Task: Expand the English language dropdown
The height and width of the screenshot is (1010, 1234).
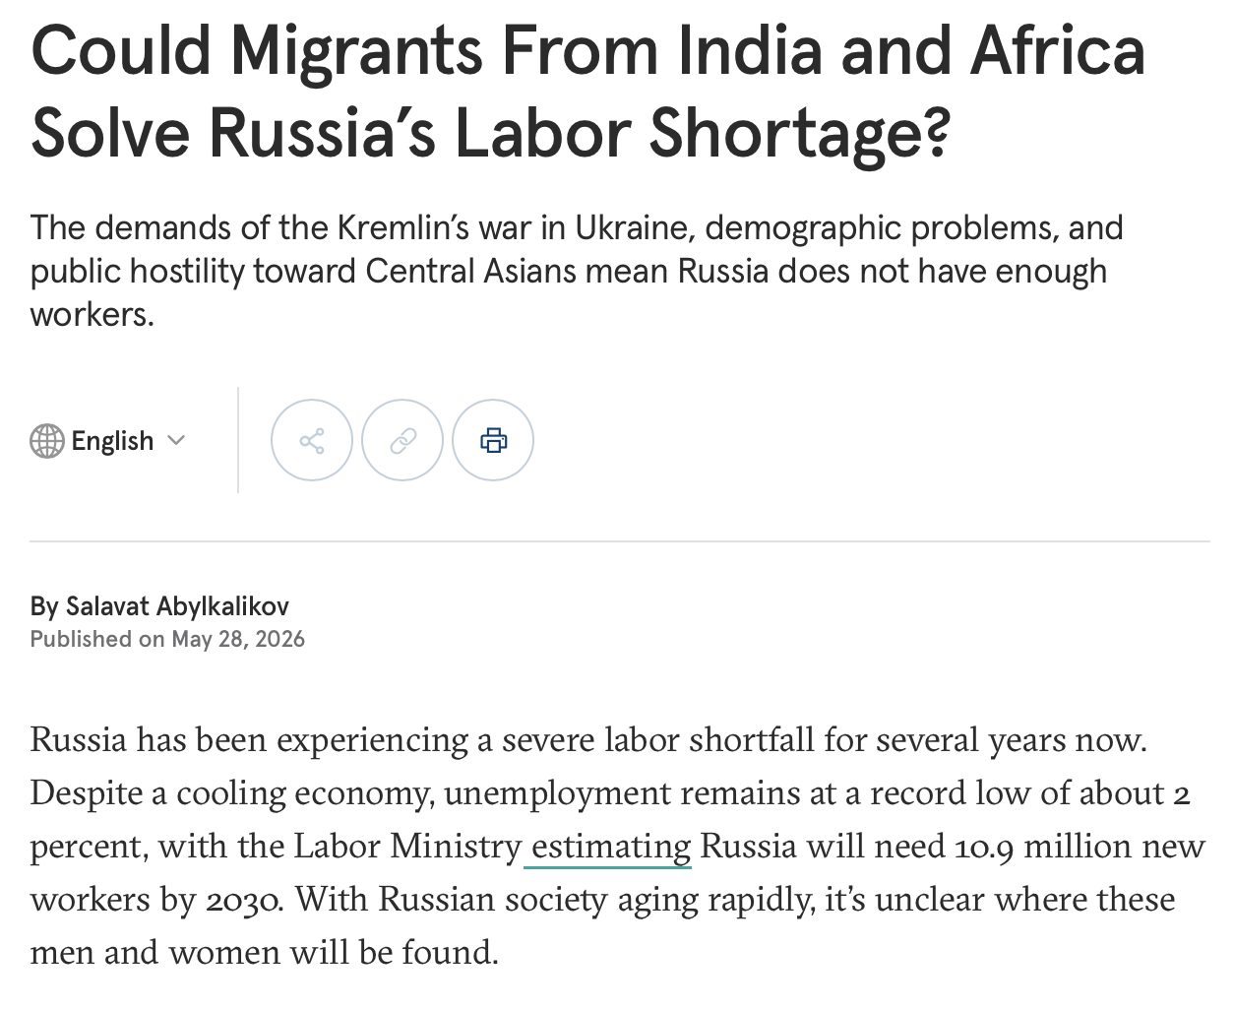Action: [x=108, y=441]
